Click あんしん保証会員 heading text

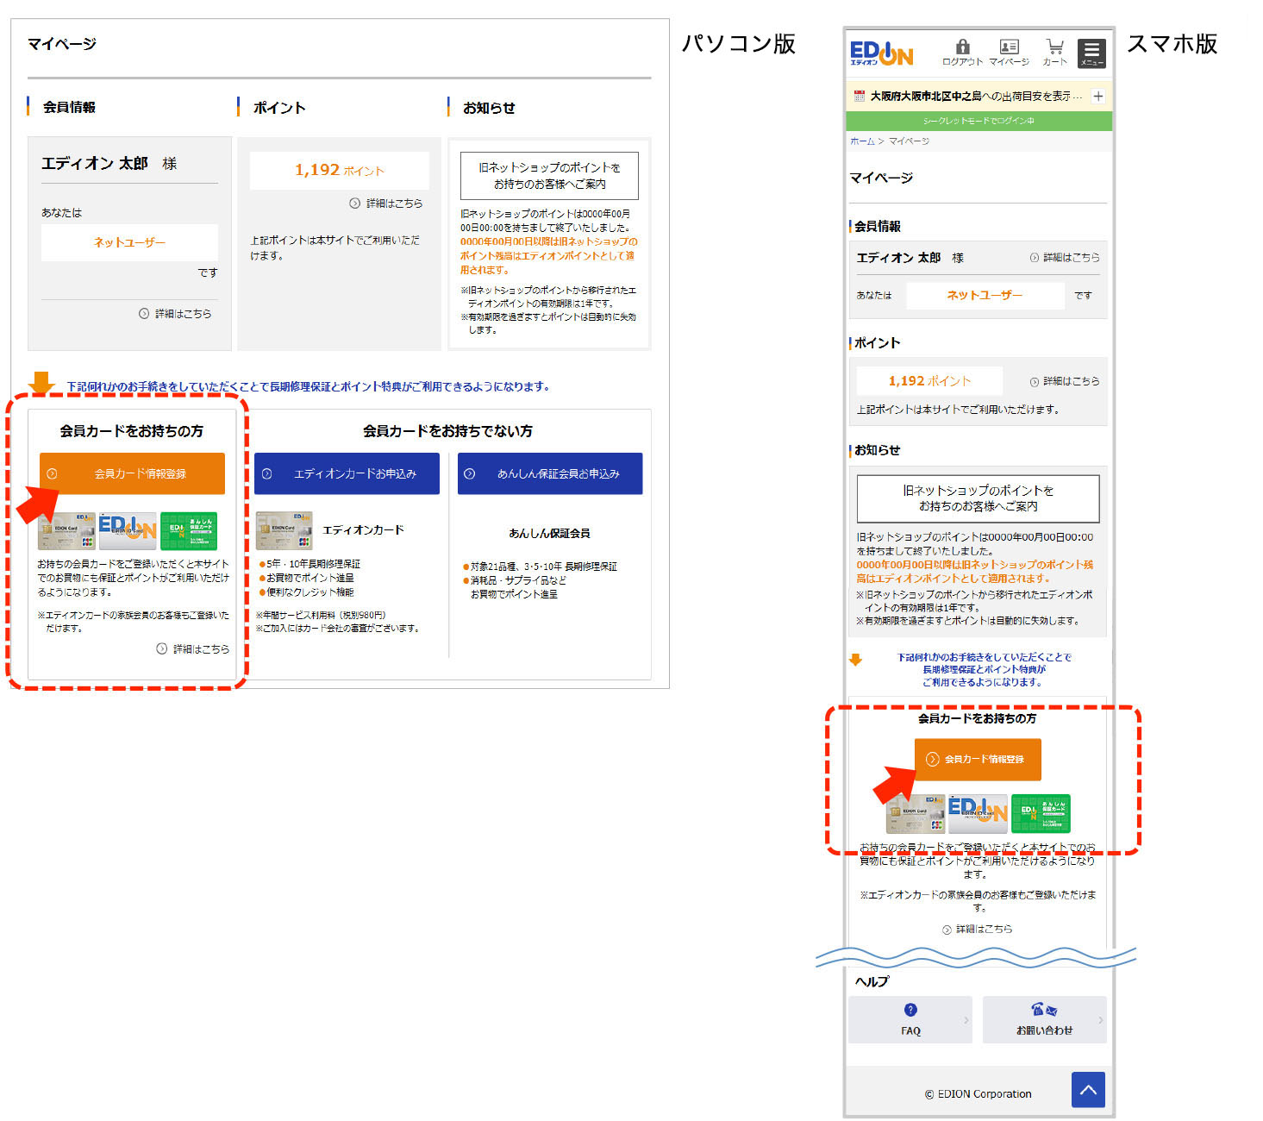point(549,534)
